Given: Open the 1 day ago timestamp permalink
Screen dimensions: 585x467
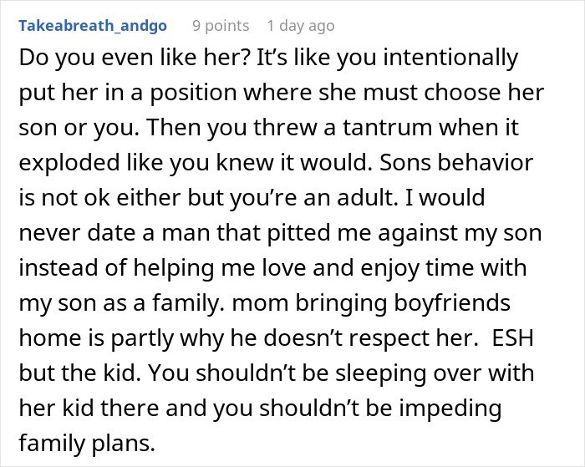Looking at the screenshot, I should [301, 26].
